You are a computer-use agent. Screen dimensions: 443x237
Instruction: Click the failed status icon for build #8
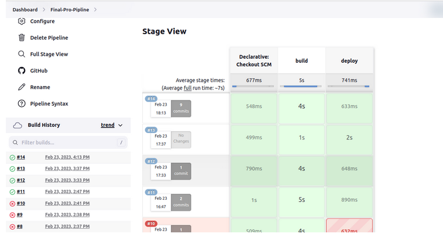[x=12, y=227]
